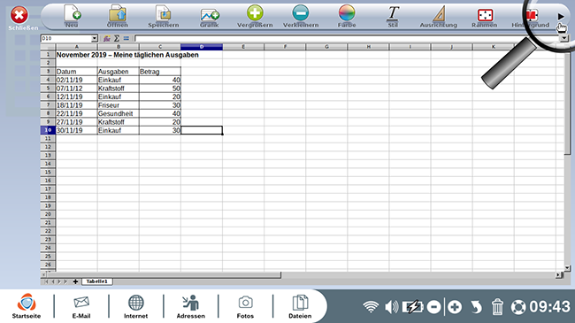The width and height of the screenshot is (575, 323).
Task: Open the function wizard icon
Action: 107,38
